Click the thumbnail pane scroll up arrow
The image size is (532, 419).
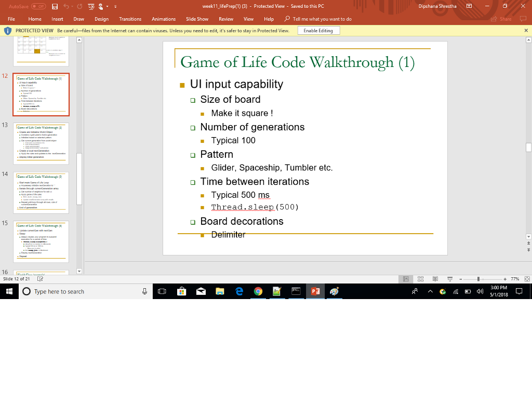(79, 40)
